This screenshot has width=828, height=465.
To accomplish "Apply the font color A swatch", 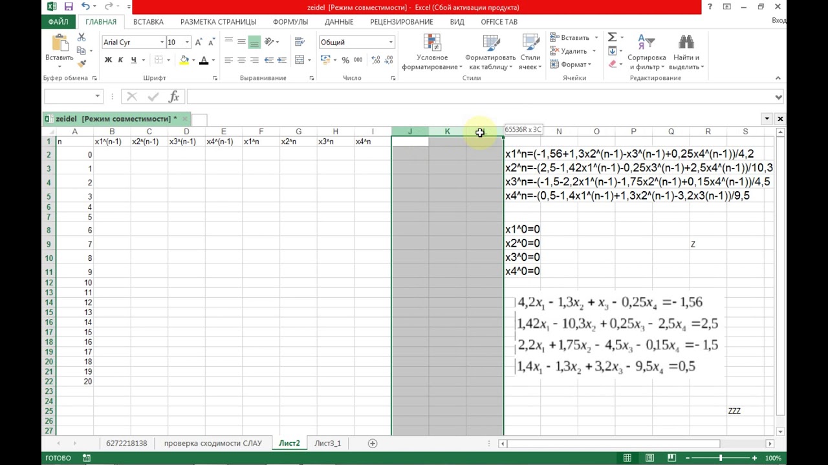I will 204,60.
